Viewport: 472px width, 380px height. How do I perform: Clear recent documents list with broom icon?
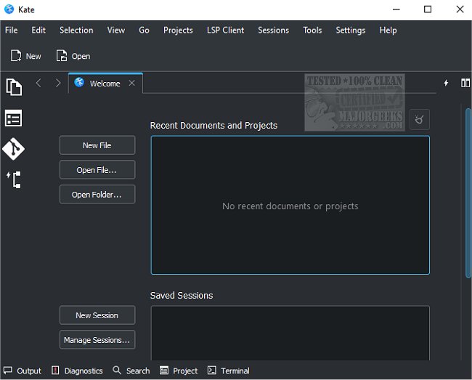[419, 120]
